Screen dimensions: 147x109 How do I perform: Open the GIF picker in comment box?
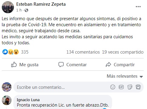click(121, 87)
